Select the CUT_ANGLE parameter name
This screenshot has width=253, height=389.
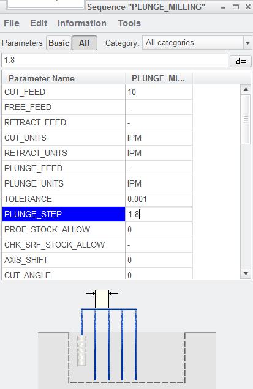click(x=64, y=274)
